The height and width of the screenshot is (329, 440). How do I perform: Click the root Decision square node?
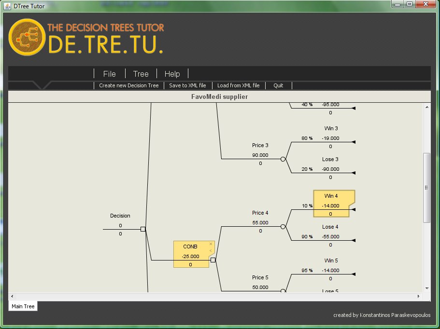point(143,229)
